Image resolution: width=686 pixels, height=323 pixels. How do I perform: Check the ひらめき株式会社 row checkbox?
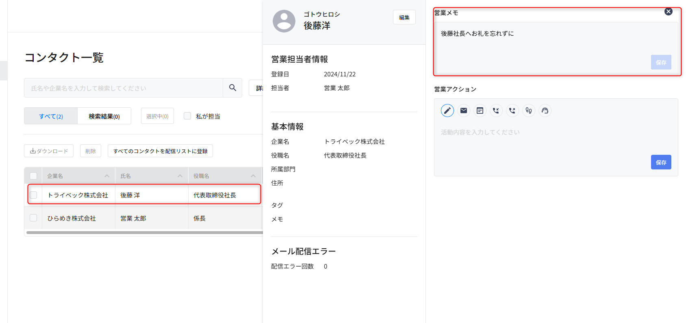(x=33, y=218)
